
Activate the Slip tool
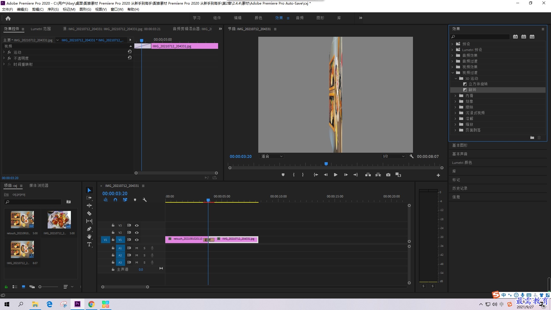(89, 221)
